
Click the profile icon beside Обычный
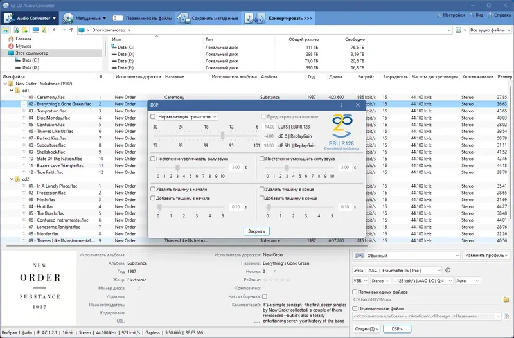pyautogui.click(x=359, y=255)
